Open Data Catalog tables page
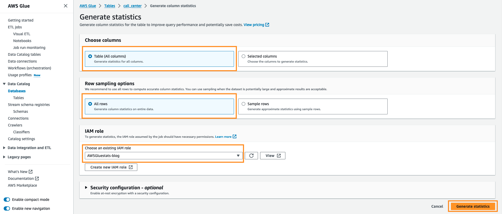 (24, 54)
